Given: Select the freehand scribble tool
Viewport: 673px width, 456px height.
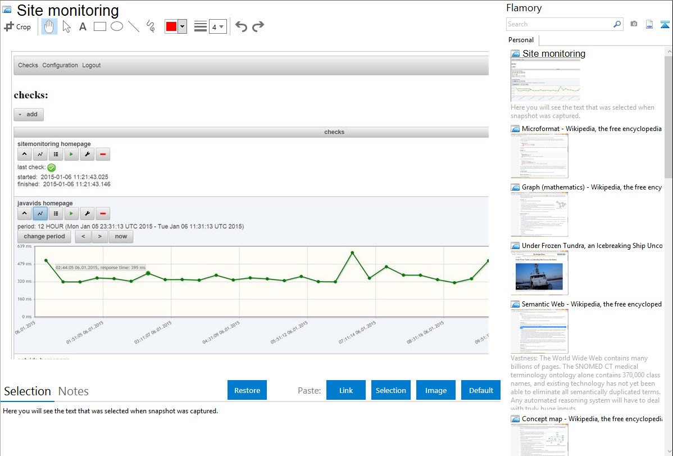Looking at the screenshot, I should tap(151, 26).
